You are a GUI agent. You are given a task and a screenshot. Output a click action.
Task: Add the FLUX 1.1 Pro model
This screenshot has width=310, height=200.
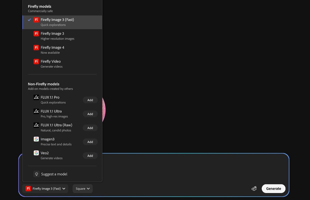(90, 100)
